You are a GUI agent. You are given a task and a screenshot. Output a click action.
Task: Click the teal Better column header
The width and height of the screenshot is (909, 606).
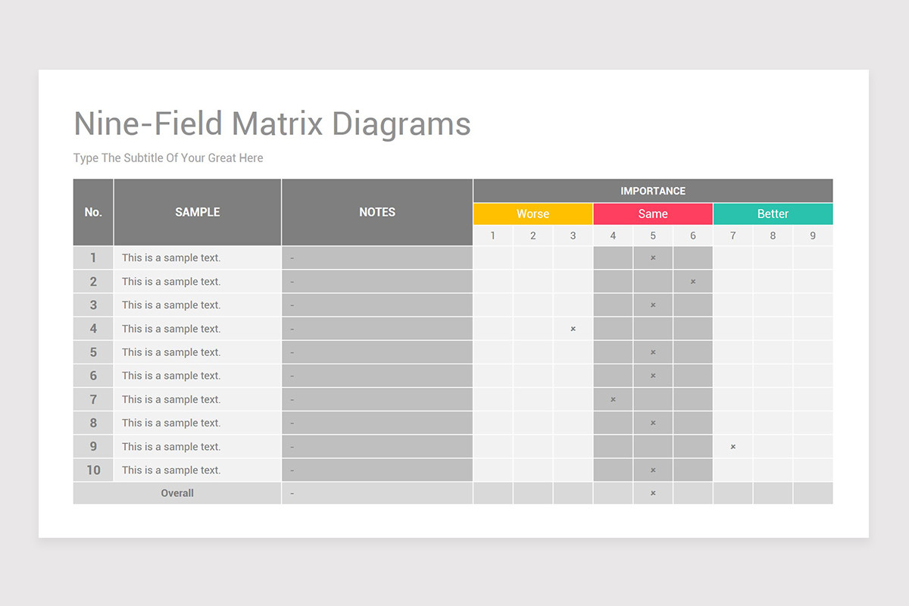point(773,214)
